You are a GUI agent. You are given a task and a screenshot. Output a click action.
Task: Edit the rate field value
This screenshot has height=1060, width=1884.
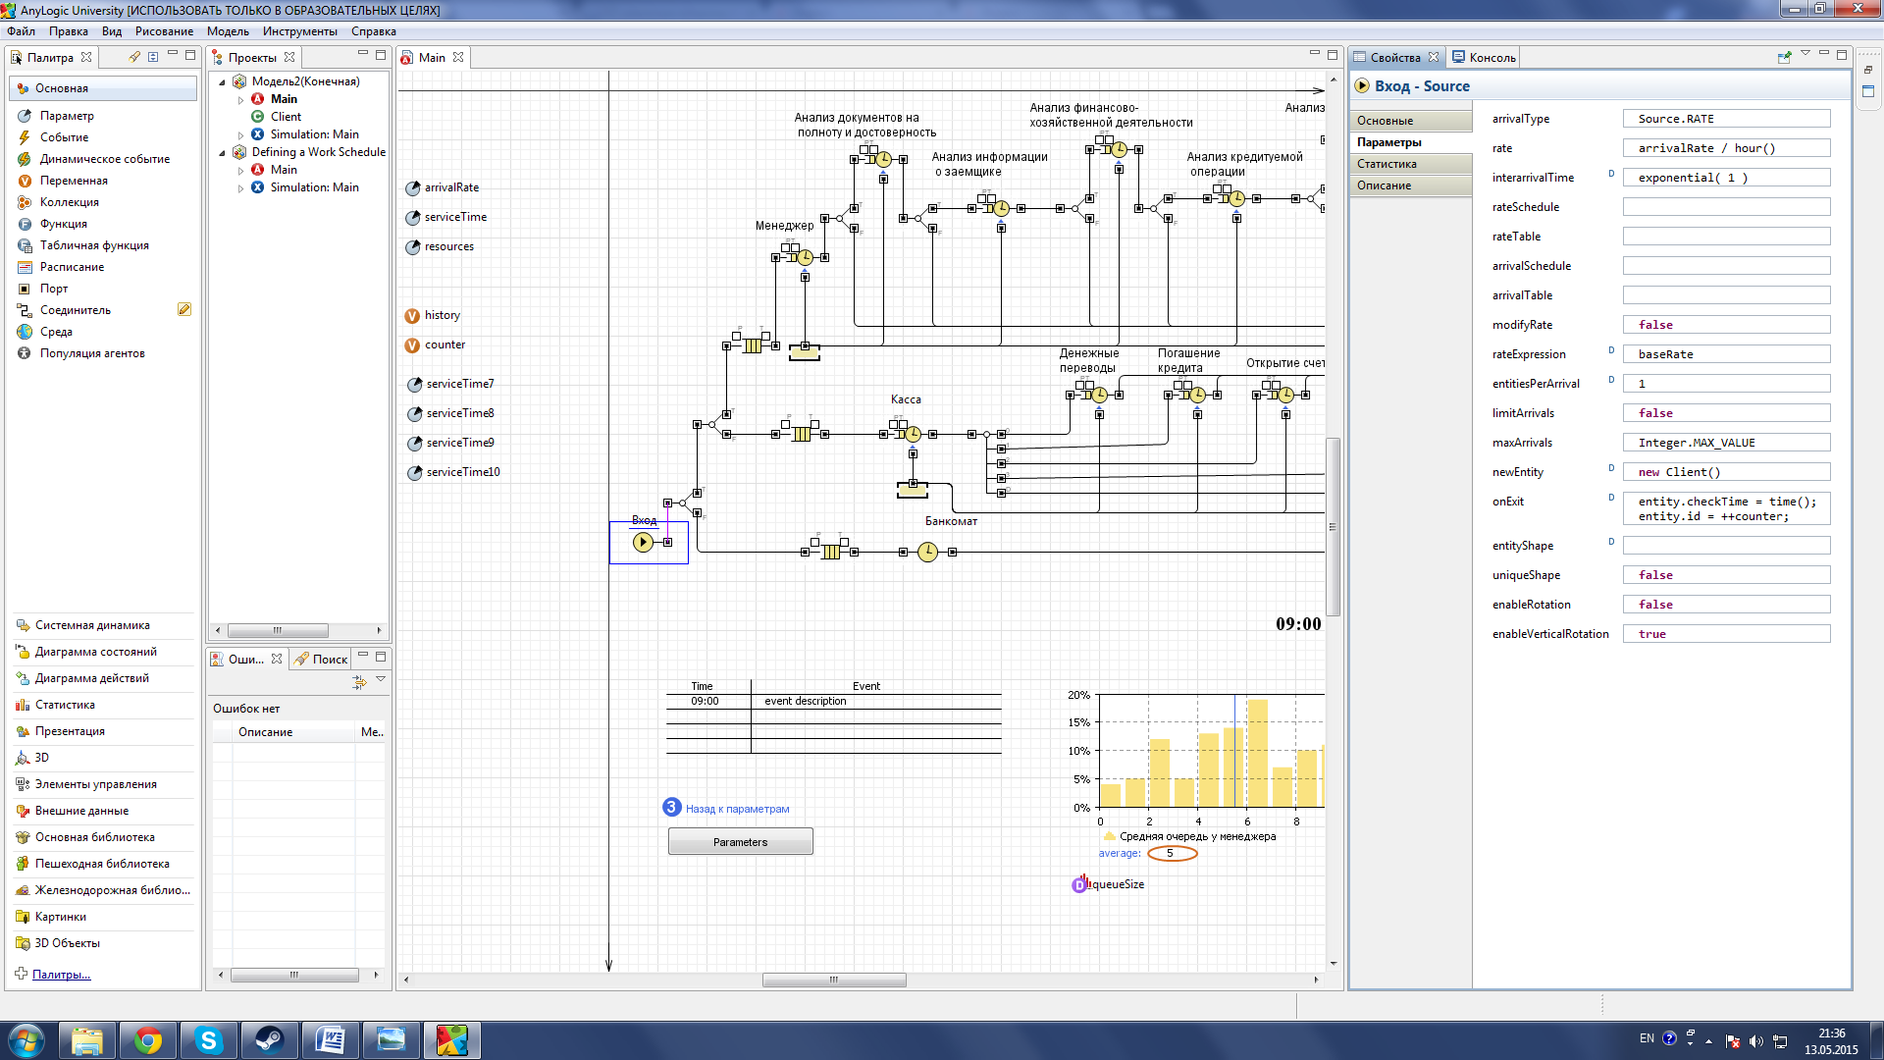1725,148
